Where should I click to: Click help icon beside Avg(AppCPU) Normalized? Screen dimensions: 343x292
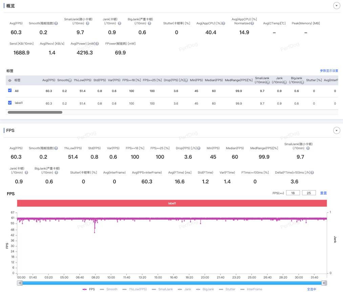pyautogui.click(x=252, y=23)
